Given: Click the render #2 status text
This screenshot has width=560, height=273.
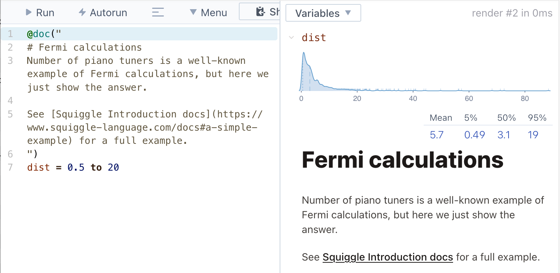Looking at the screenshot, I should pos(512,13).
